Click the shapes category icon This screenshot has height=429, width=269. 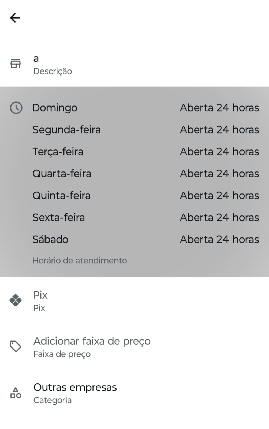(x=16, y=393)
